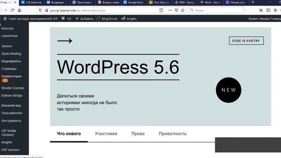Open Zoom Meeting menu item
The height and width of the screenshot is (158, 281).
[x=11, y=54]
